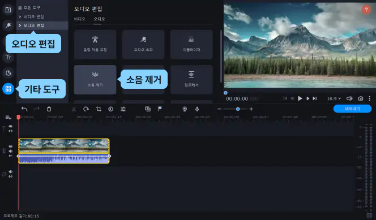The width and height of the screenshot is (376, 220).
Task: Play the preview video
Action: pyautogui.click(x=300, y=98)
